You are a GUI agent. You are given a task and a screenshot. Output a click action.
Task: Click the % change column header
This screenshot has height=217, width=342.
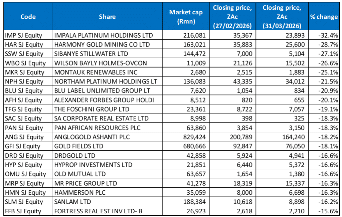click(324, 17)
